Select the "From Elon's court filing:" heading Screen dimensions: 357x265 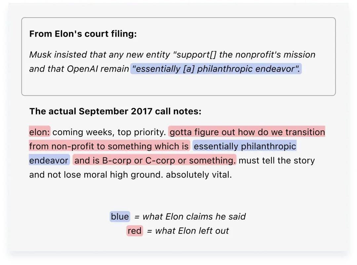(83, 34)
